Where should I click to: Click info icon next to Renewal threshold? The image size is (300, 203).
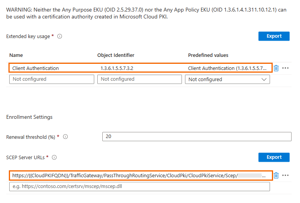[x=65, y=137]
